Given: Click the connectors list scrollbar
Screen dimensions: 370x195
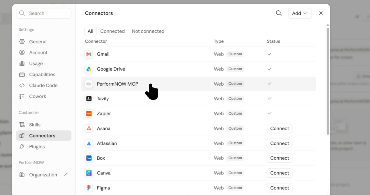Looking at the screenshot, I should (x=328, y=81).
